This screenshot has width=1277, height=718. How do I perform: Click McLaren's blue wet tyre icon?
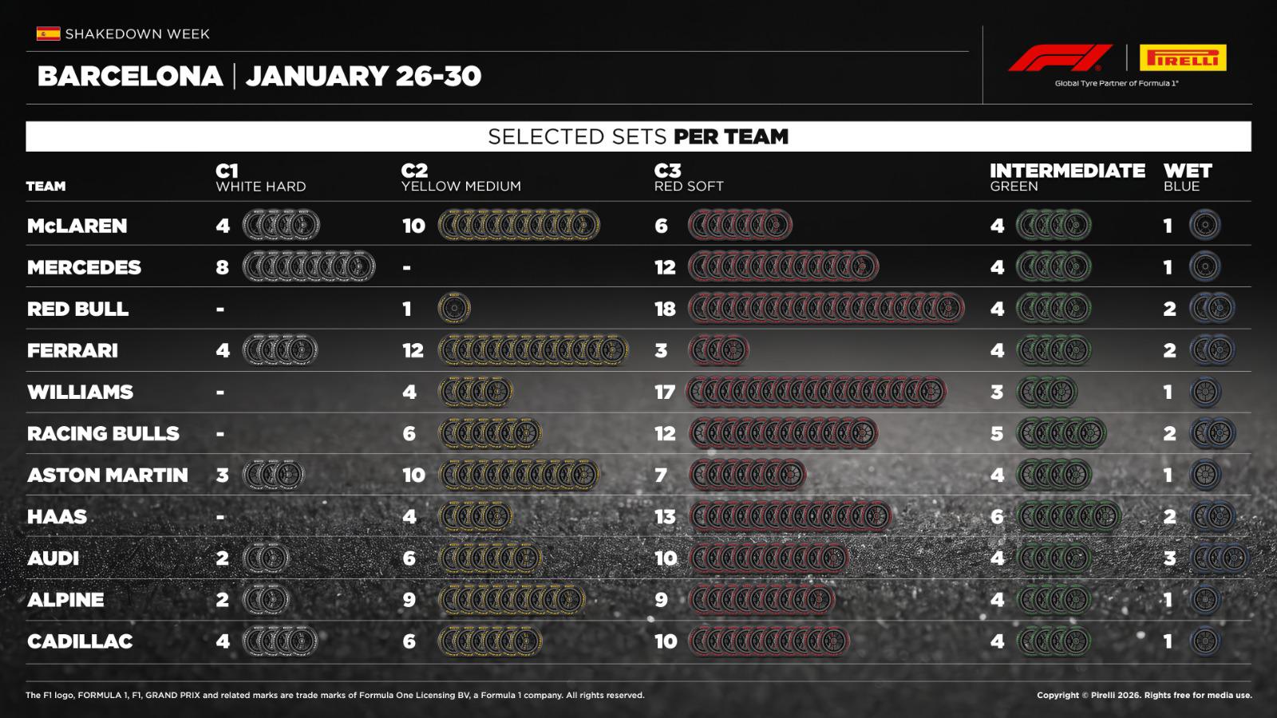1204,226
